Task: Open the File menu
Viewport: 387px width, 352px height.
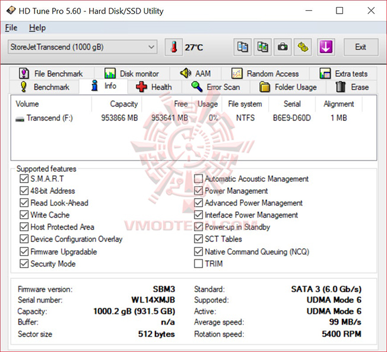Action: coord(11,28)
